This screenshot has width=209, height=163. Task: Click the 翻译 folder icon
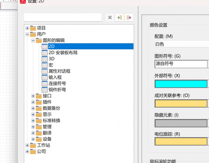[x=39, y=133]
